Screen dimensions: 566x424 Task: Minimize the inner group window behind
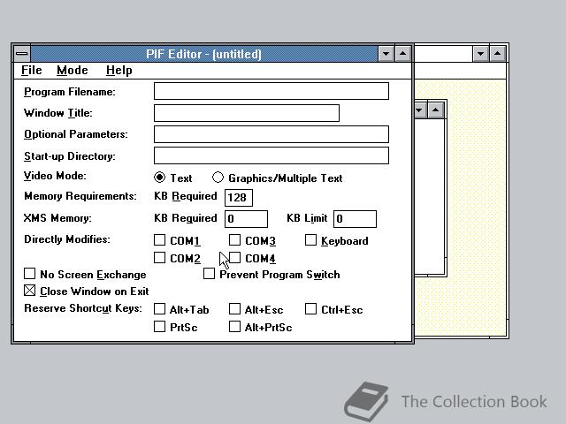coord(419,110)
